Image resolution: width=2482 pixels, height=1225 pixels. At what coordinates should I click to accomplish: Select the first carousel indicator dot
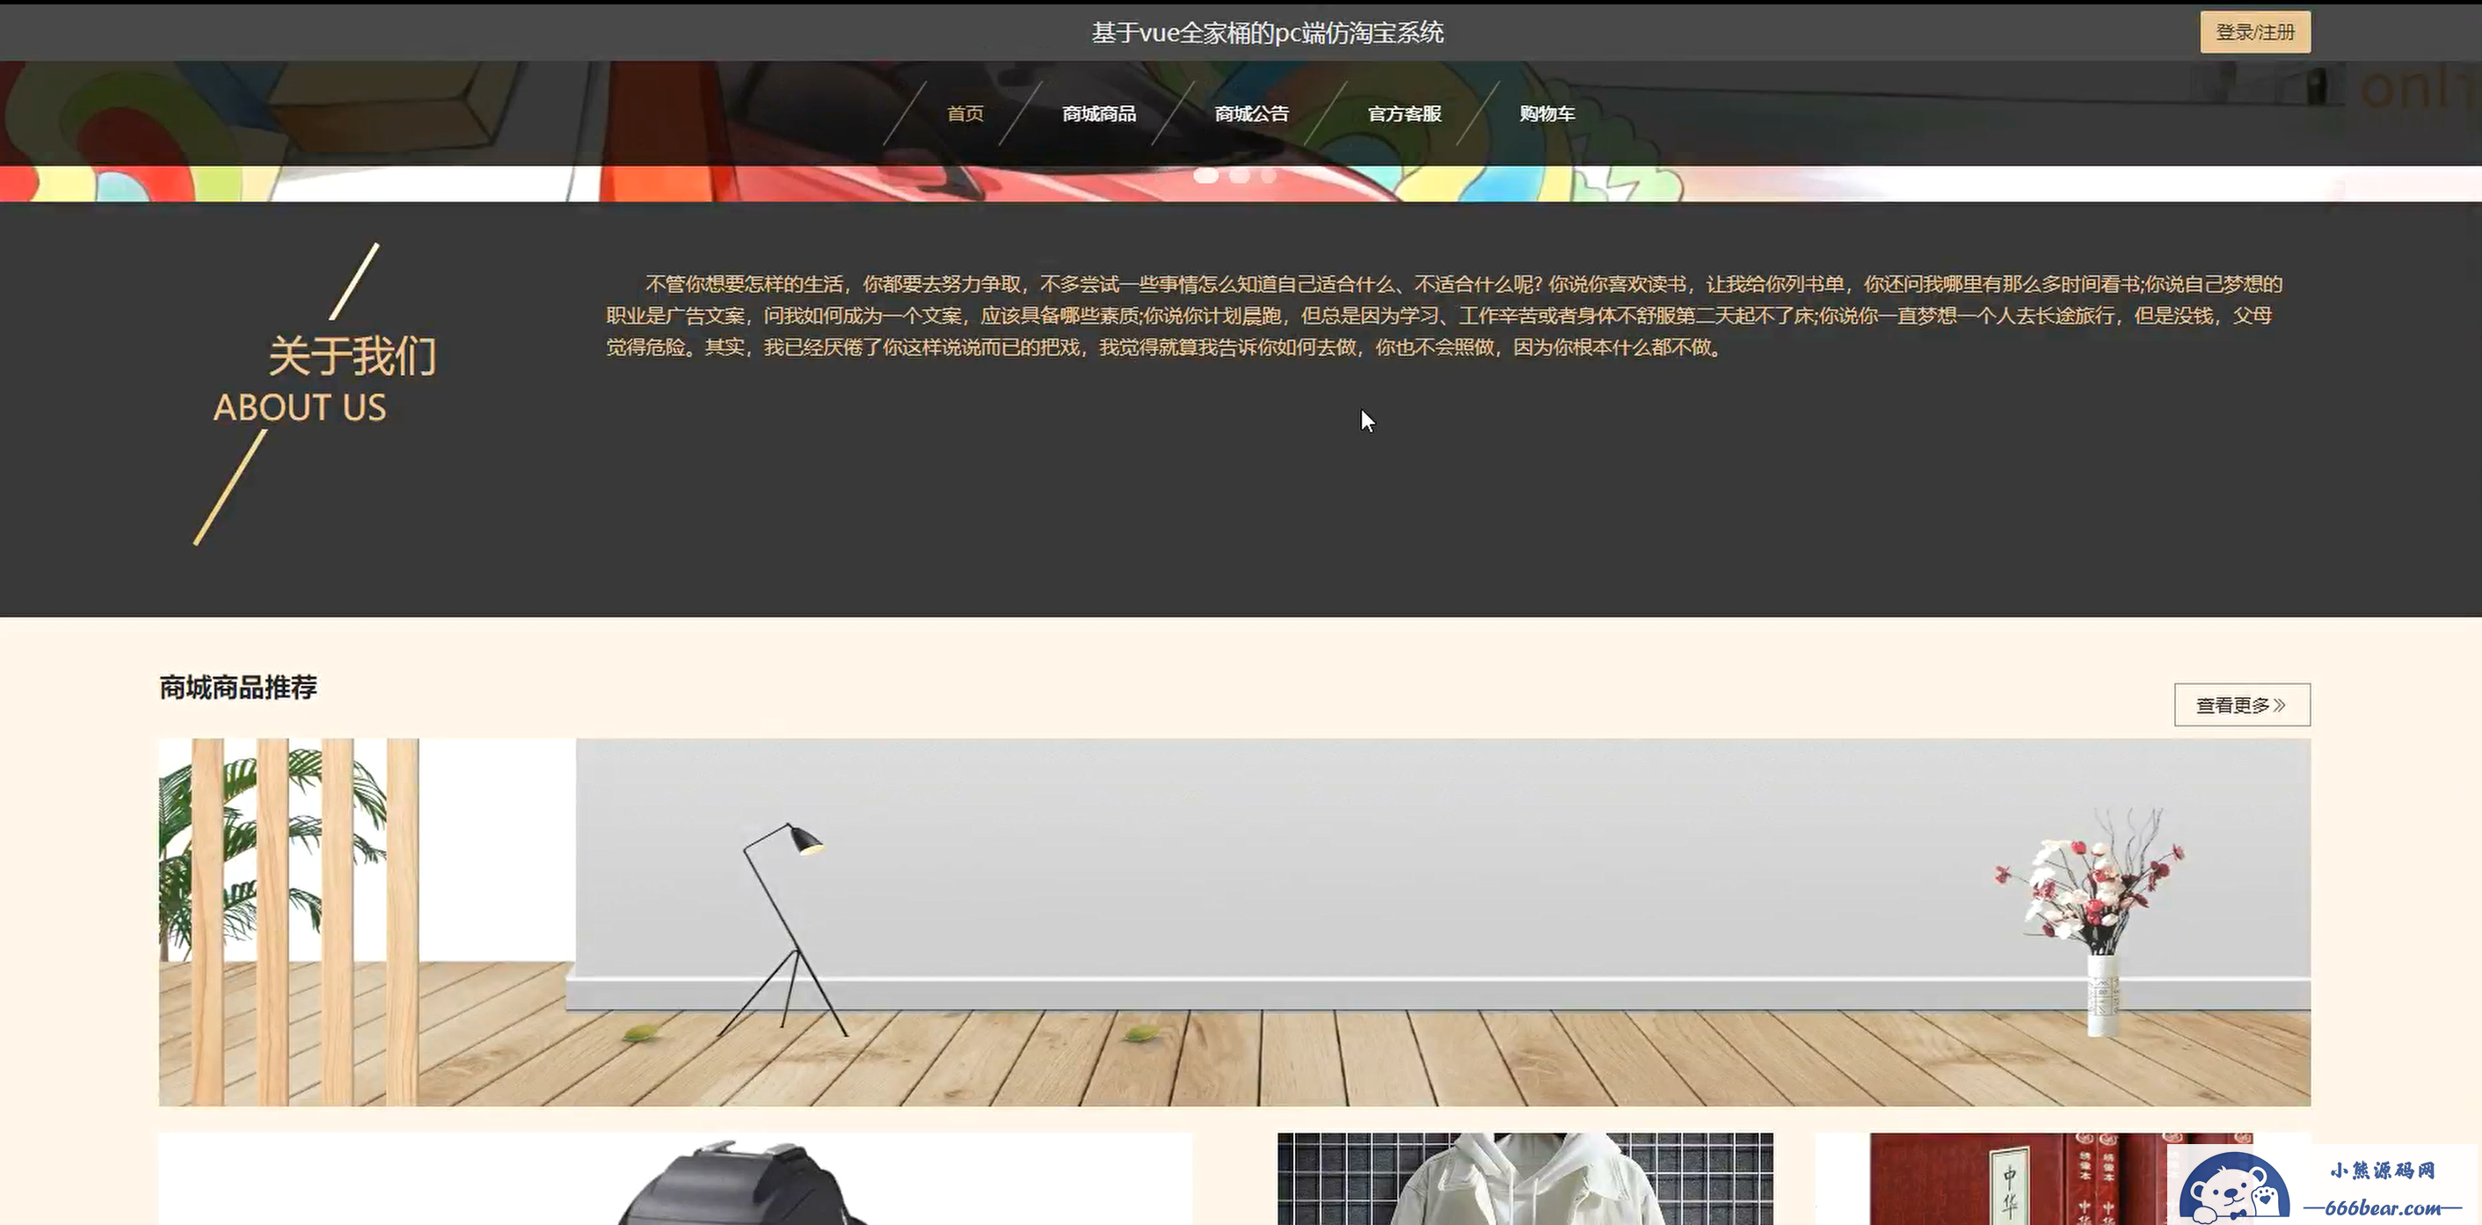pos(1205,175)
